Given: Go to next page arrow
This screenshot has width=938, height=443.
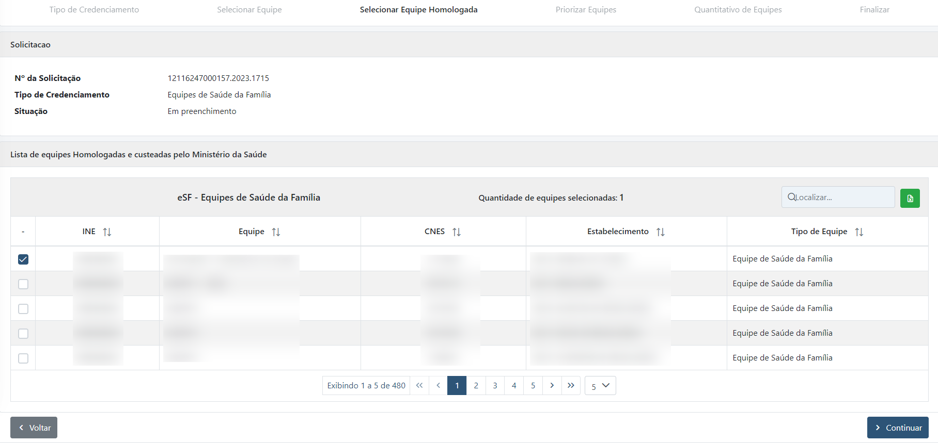Looking at the screenshot, I should (552, 385).
